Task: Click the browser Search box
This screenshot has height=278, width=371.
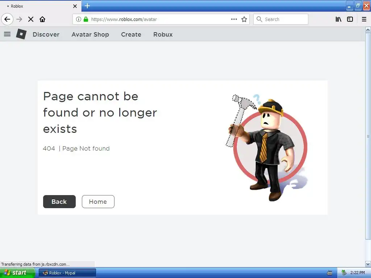Action: 281,19
